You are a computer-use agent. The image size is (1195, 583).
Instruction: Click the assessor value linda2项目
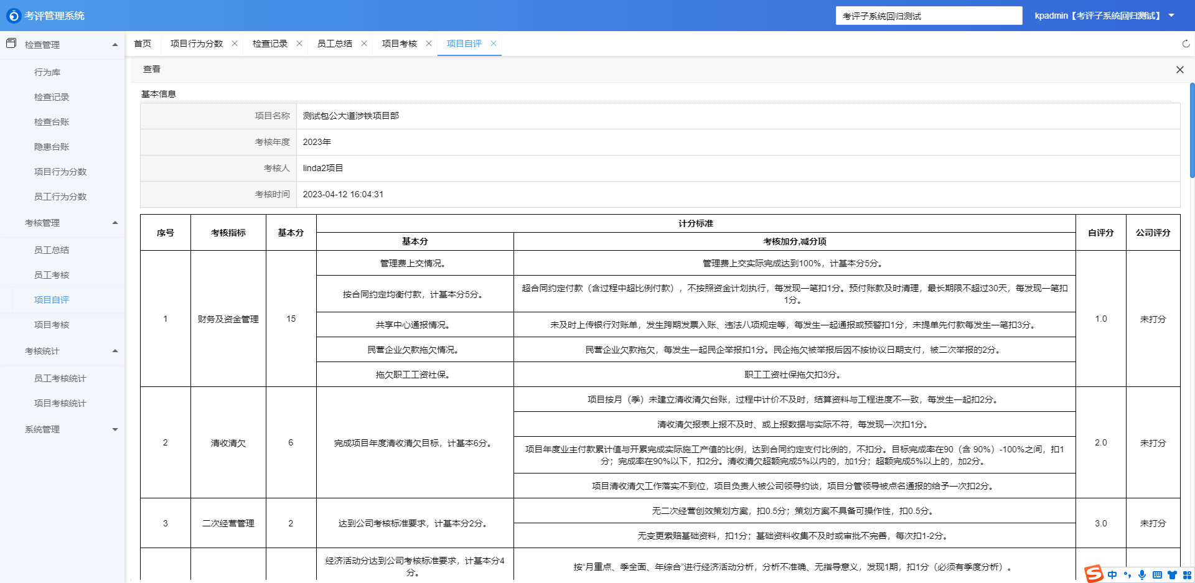(x=323, y=168)
